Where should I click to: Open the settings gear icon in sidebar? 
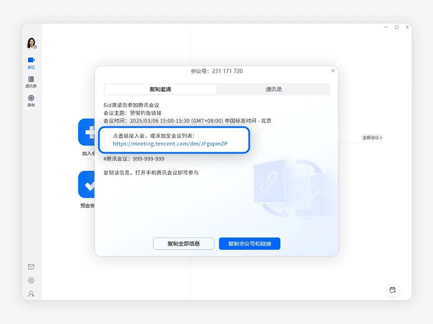click(31, 280)
